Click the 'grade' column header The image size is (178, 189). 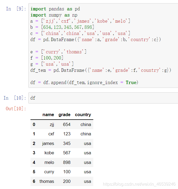click(64, 115)
